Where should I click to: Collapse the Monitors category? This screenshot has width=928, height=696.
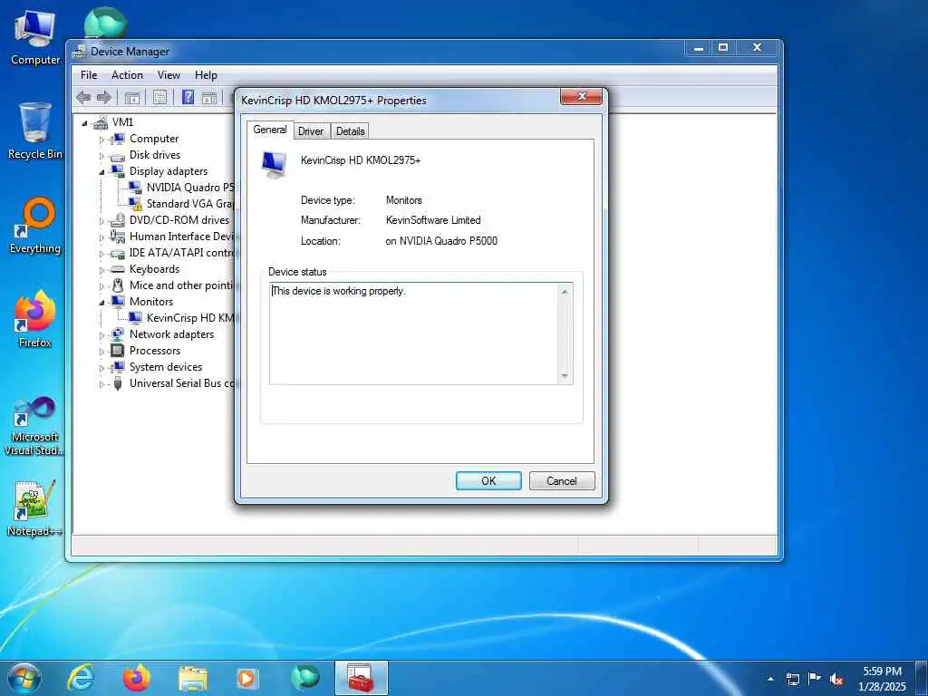(x=101, y=303)
